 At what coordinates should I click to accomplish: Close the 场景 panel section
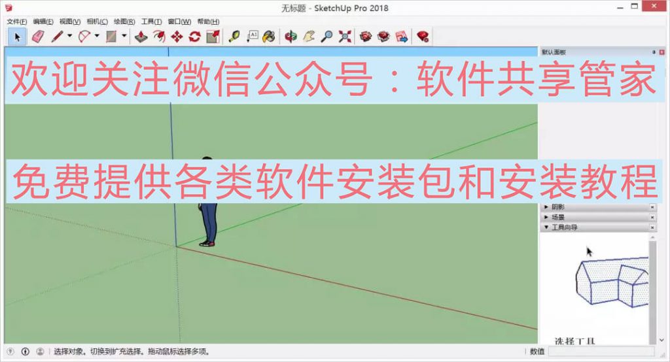[x=652, y=217]
